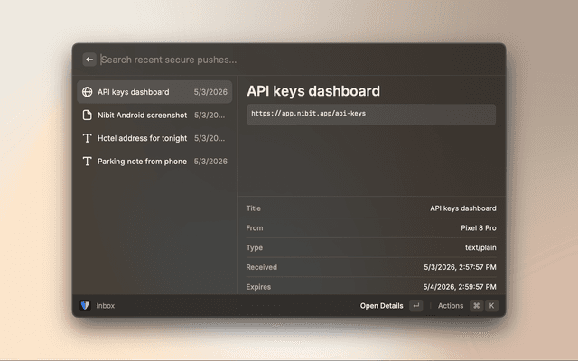The width and height of the screenshot is (578, 361).
Task: Click the Expires field label
Action: [x=258, y=287]
